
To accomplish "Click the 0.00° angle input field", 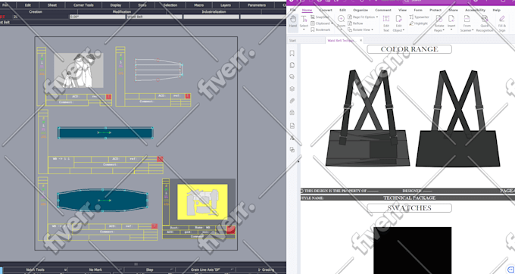I will (97, 17).
